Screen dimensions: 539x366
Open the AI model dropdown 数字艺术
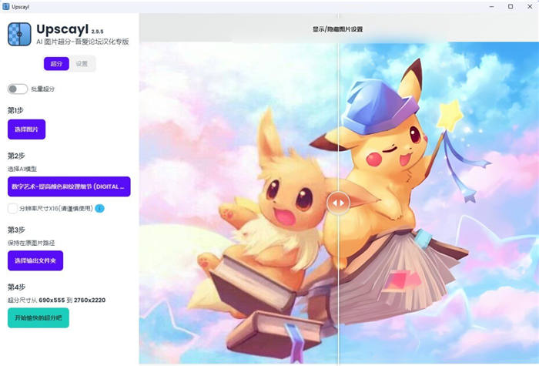(69, 186)
